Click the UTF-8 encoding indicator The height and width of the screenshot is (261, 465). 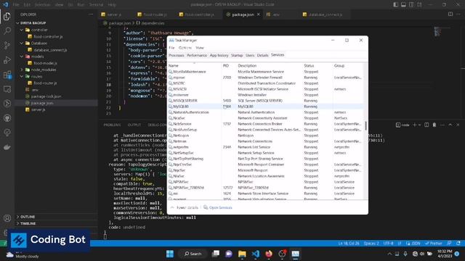388,244
